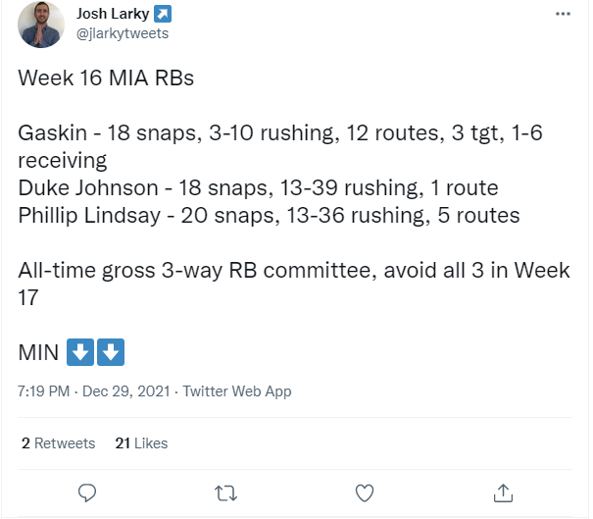Click the Gaskin 18 snaps stat line
Viewport: 593px width, 519px height.
[280, 146]
